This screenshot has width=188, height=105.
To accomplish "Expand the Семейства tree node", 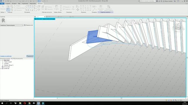I will coord(1,69).
